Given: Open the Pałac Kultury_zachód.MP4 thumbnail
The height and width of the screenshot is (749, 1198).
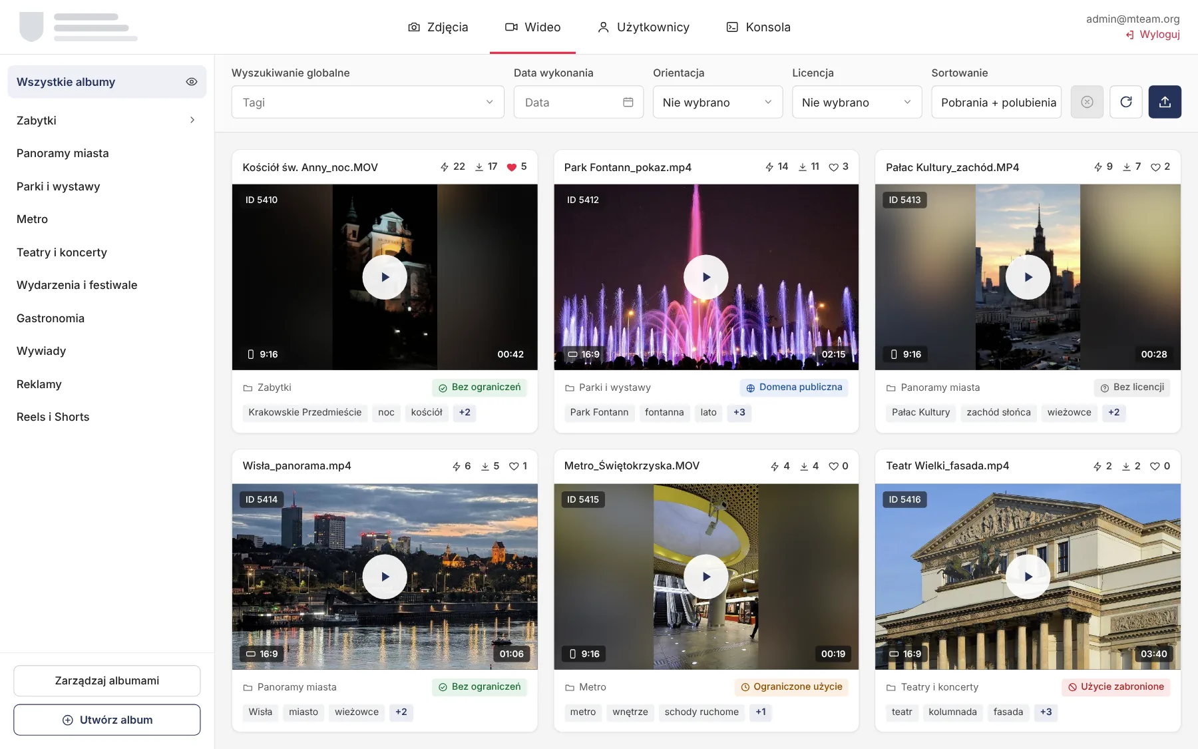Looking at the screenshot, I should click(1028, 277).
